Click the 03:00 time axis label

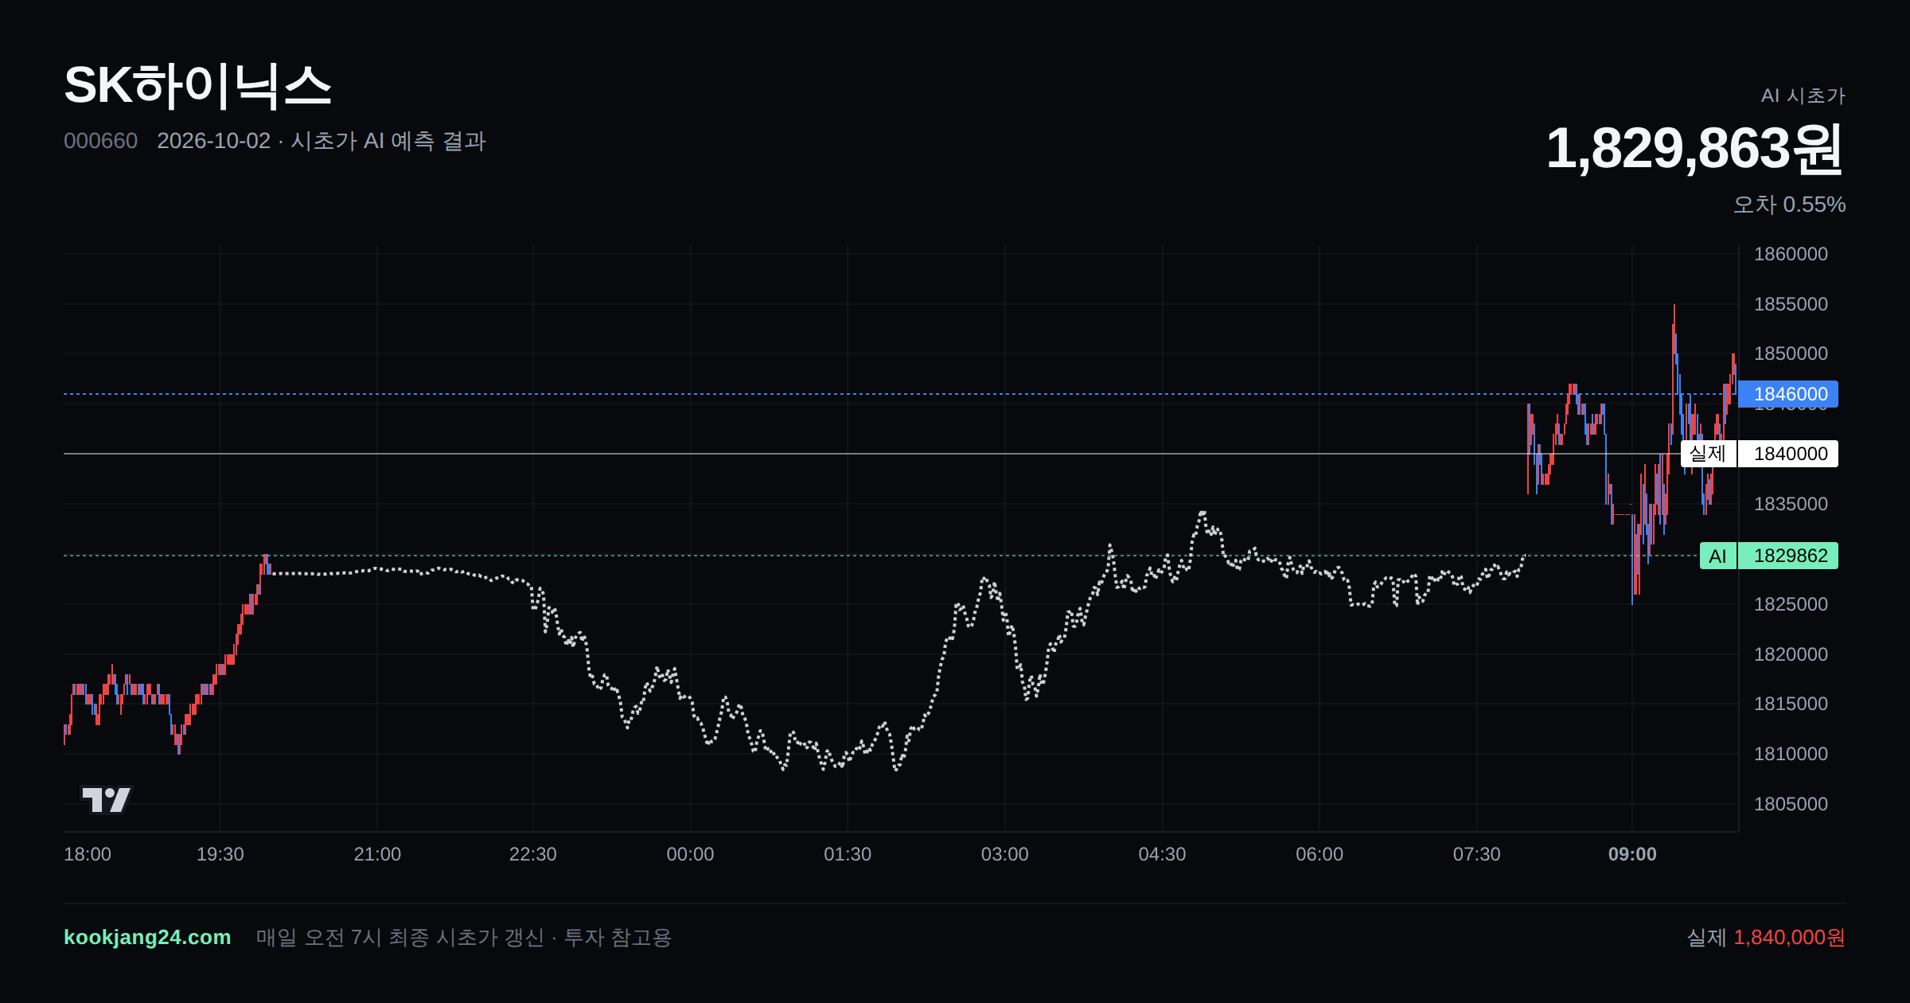tap(1005, 854)
